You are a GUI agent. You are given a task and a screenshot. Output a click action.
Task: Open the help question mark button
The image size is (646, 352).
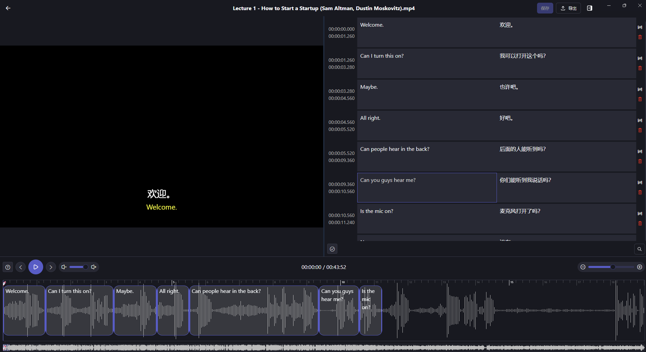coord(8,267)
